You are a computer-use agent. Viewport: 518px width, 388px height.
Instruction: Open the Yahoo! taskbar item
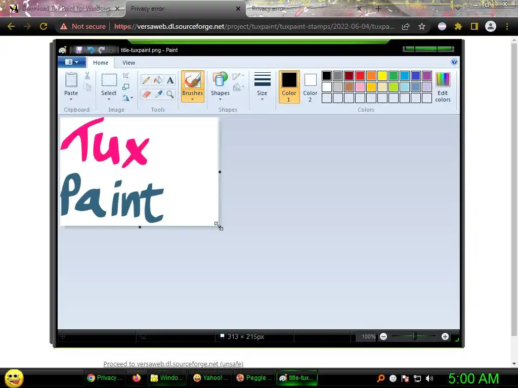(x=211, y=378)
